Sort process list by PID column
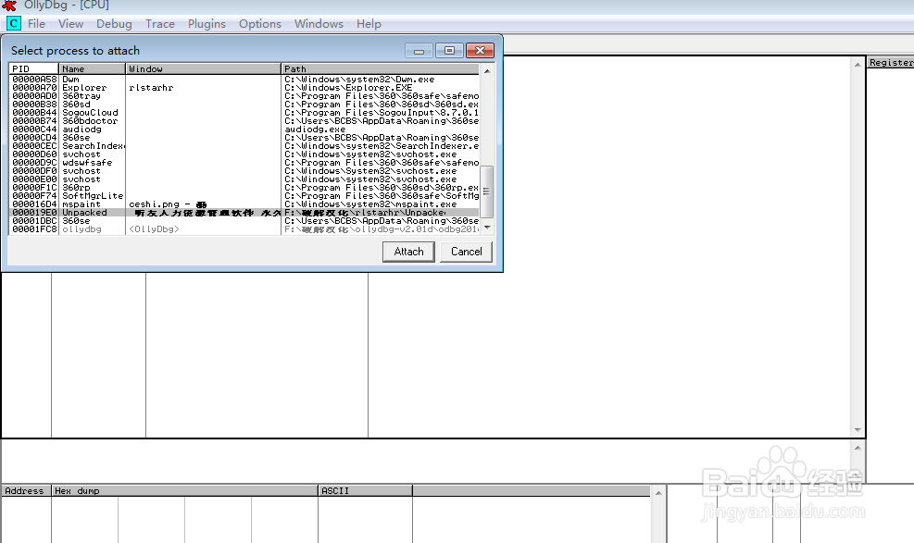 pos(34,68)
